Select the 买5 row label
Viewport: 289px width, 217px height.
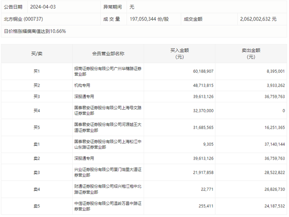[37, 127]
